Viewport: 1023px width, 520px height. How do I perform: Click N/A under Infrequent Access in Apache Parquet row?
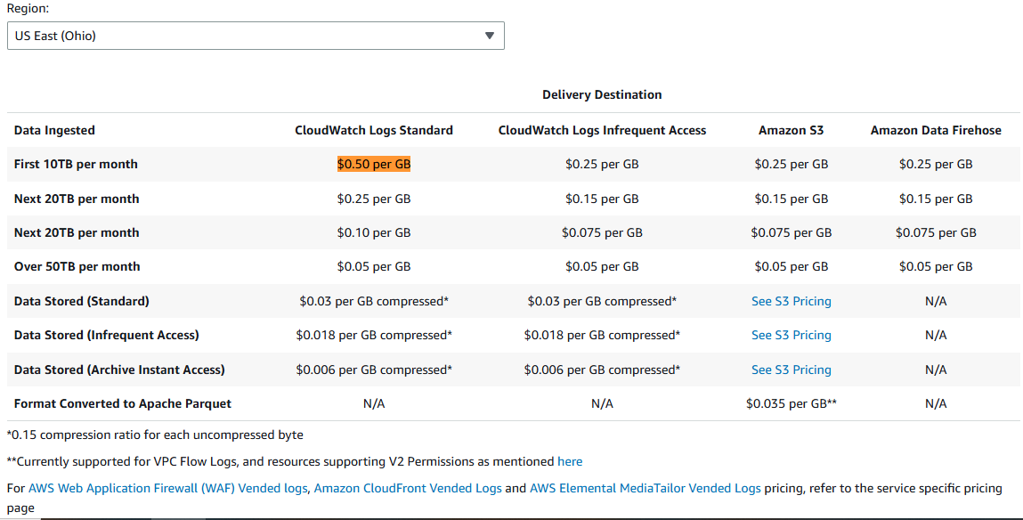click(x=602, y=403)
